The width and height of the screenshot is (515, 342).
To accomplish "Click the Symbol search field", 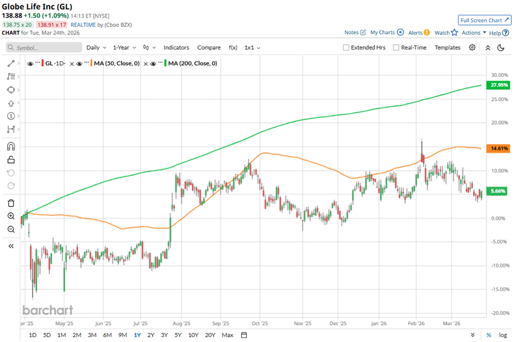I will (x=44, y=48).
